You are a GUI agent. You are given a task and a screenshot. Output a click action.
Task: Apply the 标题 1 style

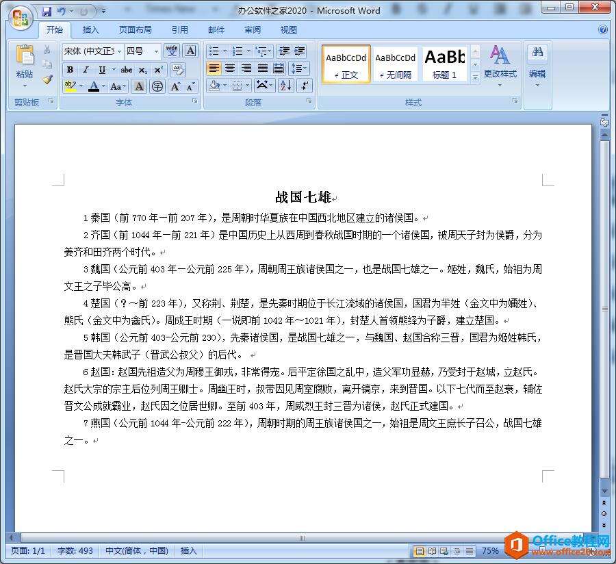pos(445,64)
